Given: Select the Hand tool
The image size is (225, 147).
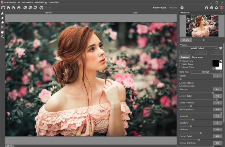Looking at the screenshot, I should pos(3,32).
